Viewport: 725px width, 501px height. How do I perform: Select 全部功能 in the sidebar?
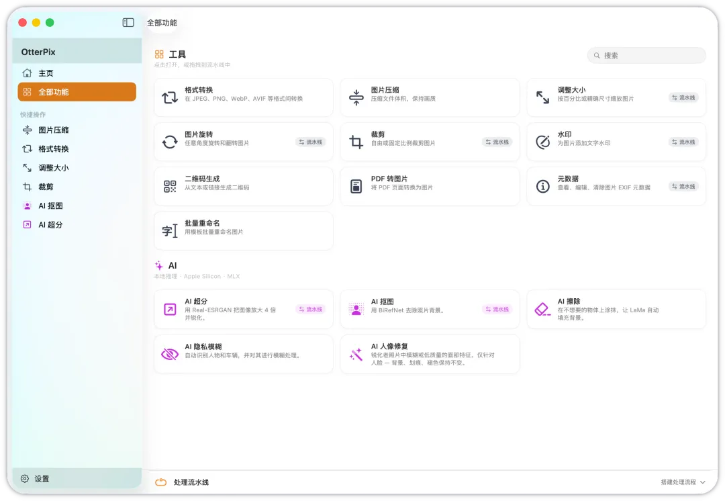tap(77, 91)
